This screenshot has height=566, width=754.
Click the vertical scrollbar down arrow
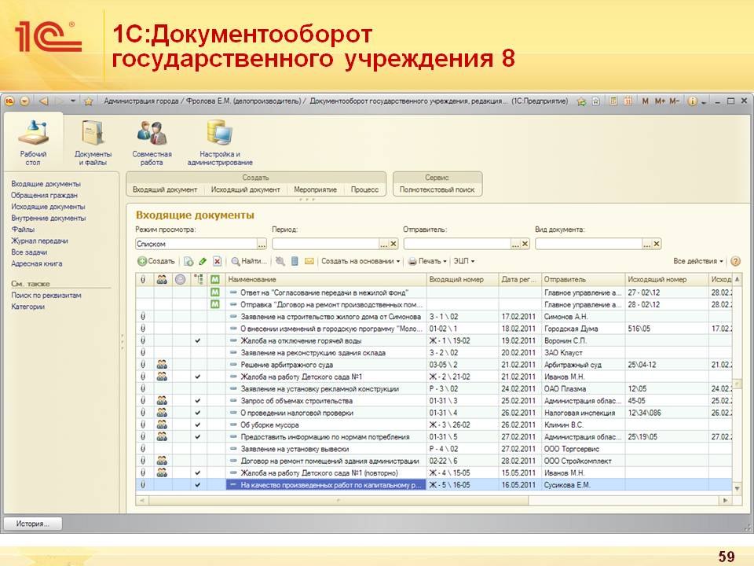click(x=738, y=489)
